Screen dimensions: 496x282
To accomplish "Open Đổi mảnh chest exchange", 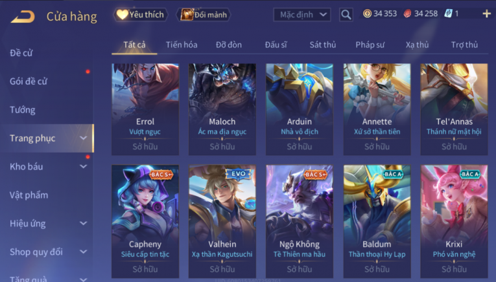I will coord(204,14).
